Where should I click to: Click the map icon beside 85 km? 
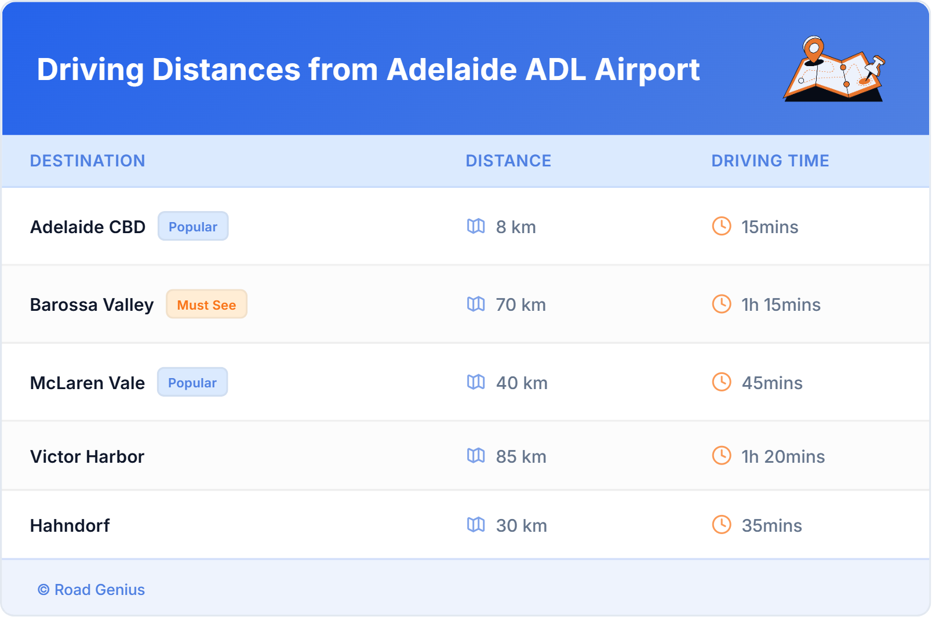476,456
